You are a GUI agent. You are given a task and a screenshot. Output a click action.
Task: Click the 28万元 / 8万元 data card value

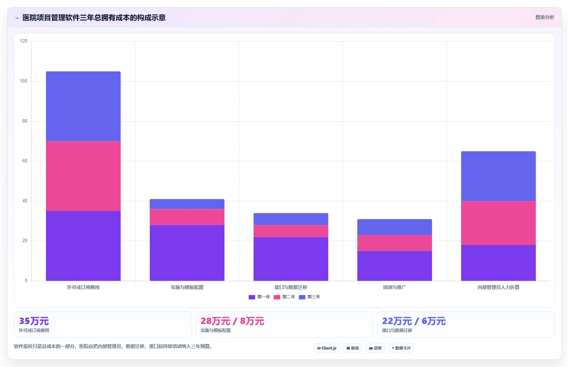click(x=232, y=321)
